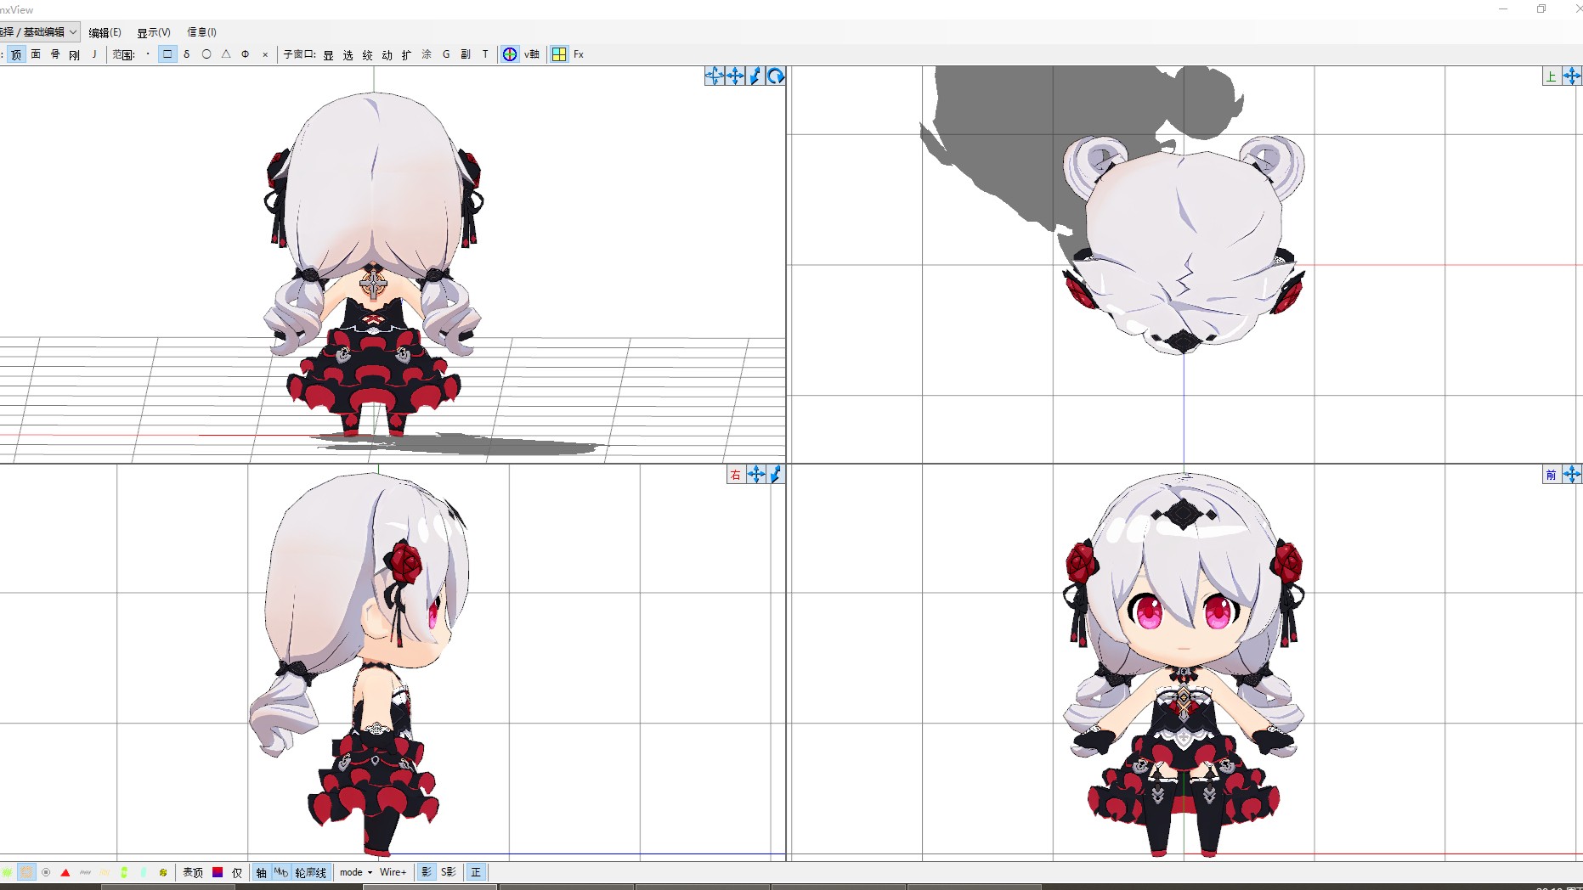This screenshot has width=1583, height=890.
Task: Click the colored circle axis icon
Action: (x=510, y=54)
